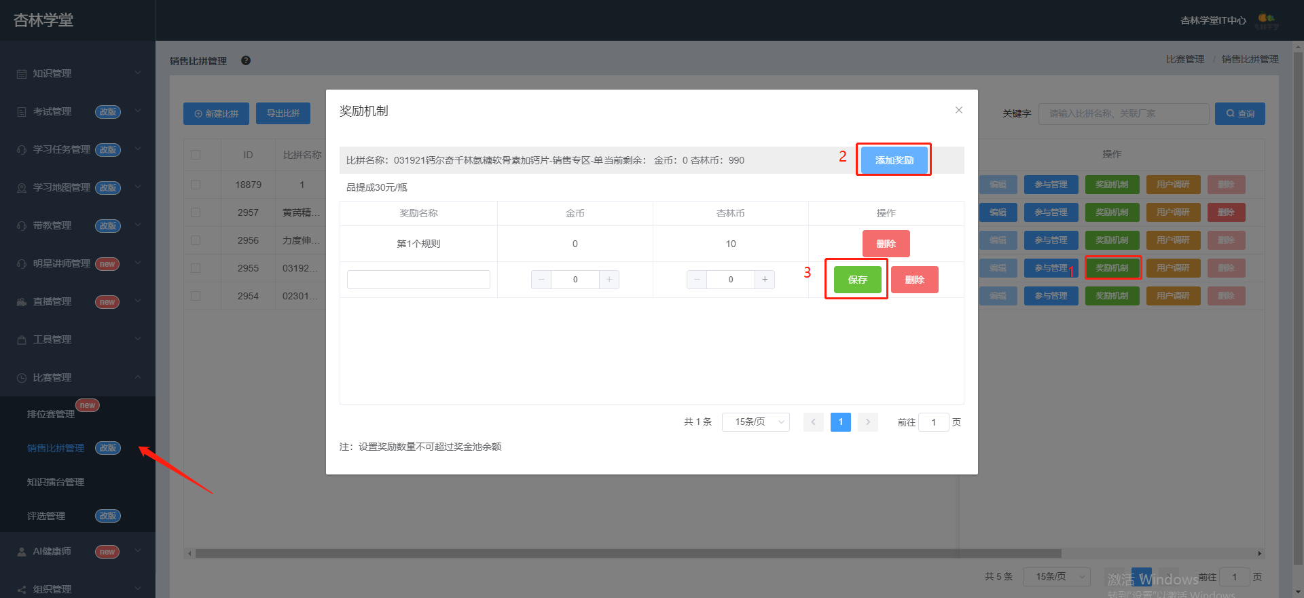Select 销售比拼管理 submenu item
The height and width of the screenshot is (598, 1304).
tap(56, 448)
